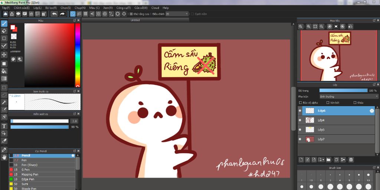Select Mapping Pen brush

(42, 174)
